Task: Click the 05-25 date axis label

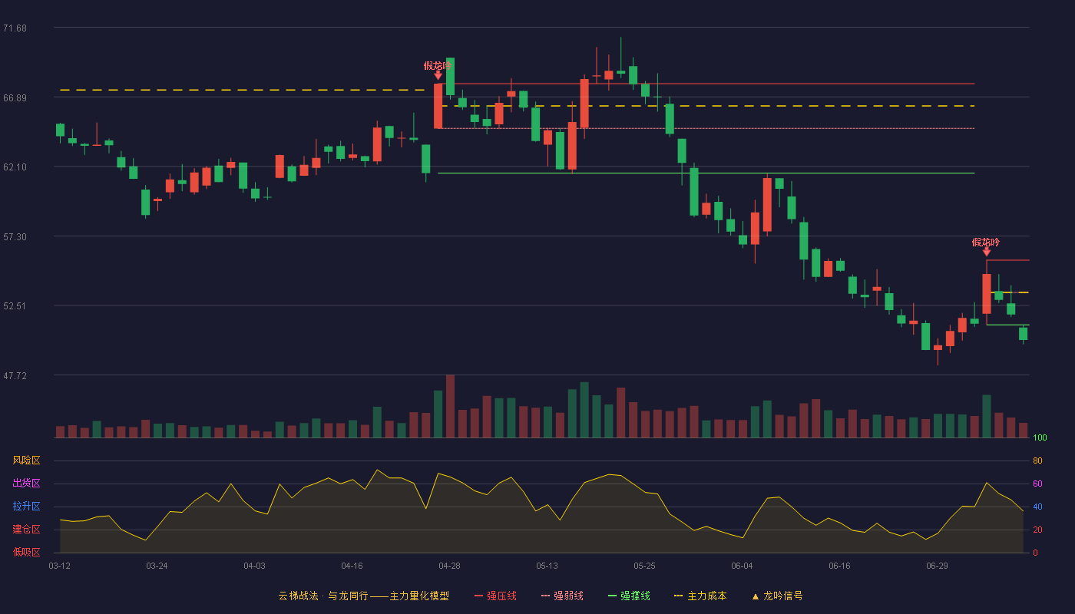Action: point(644,566)
